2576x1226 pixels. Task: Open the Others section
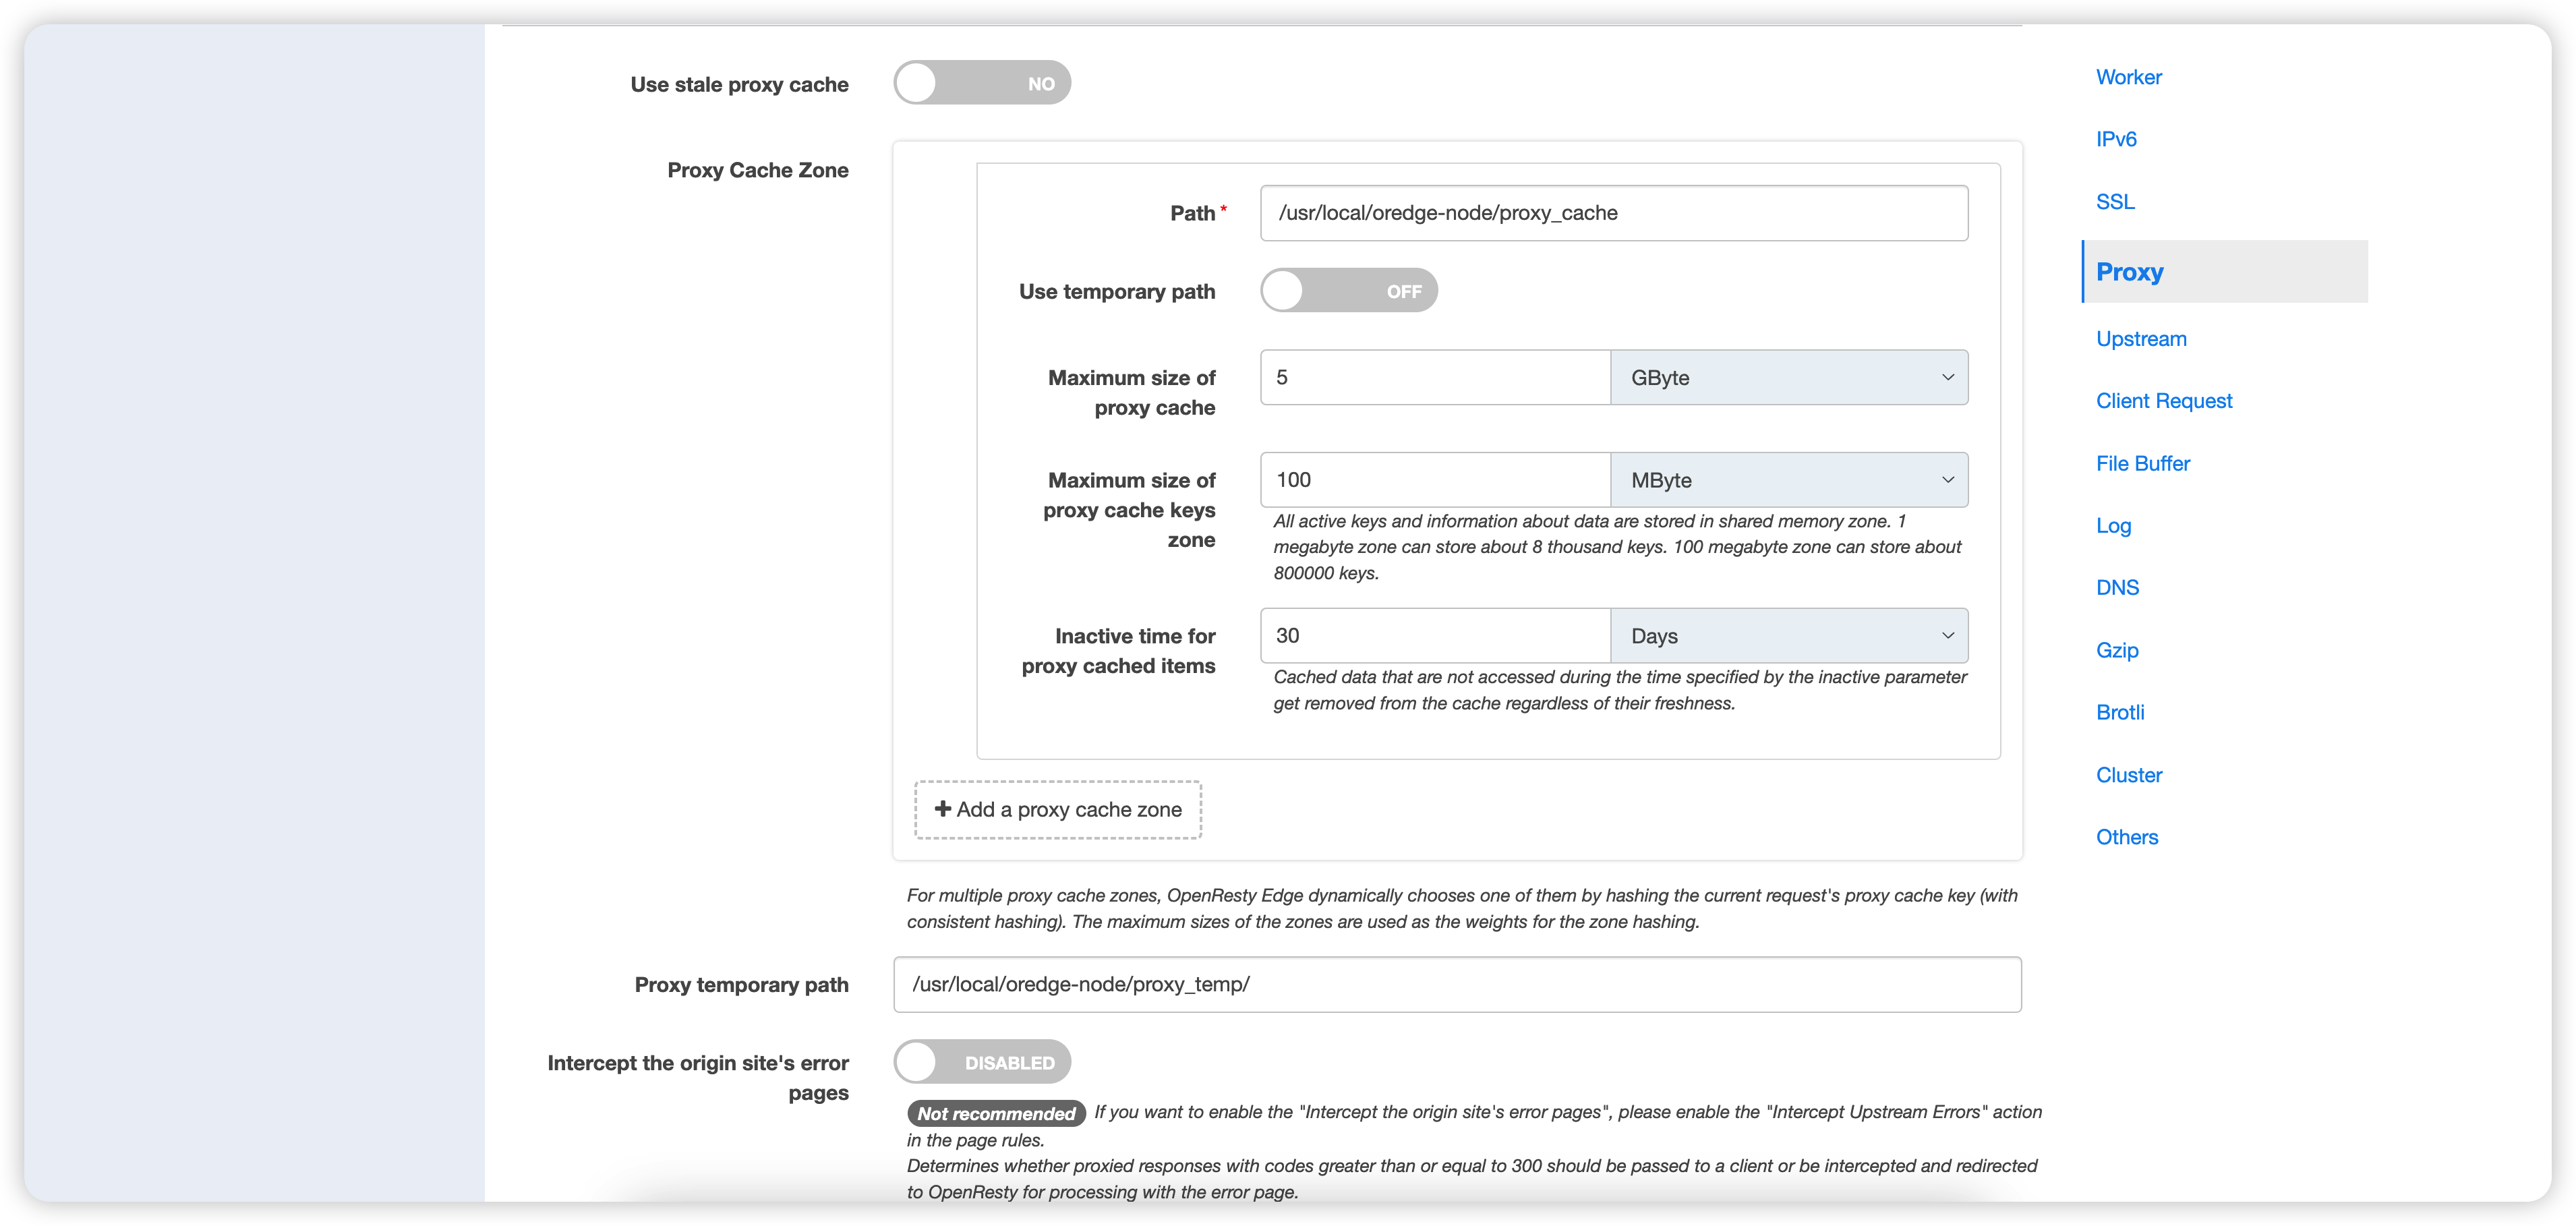pos(2127,837)
